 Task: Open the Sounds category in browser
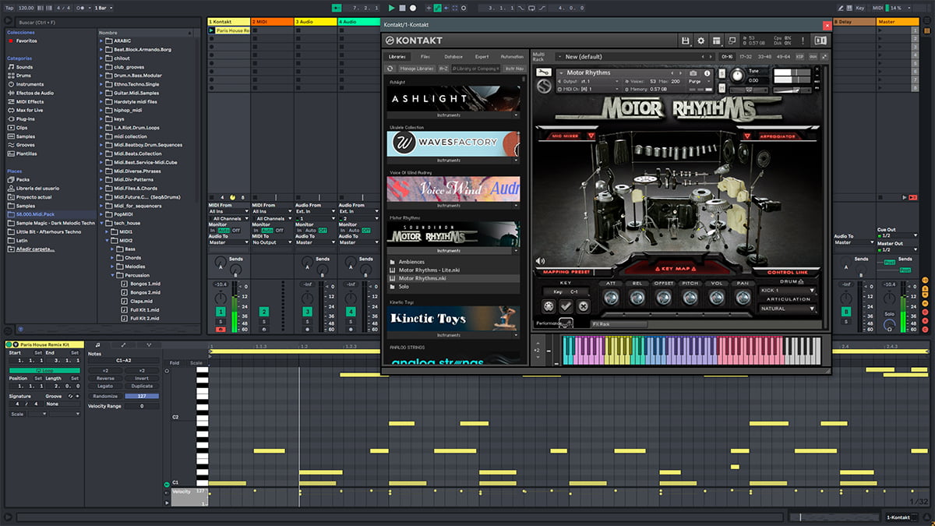[24, 67]
